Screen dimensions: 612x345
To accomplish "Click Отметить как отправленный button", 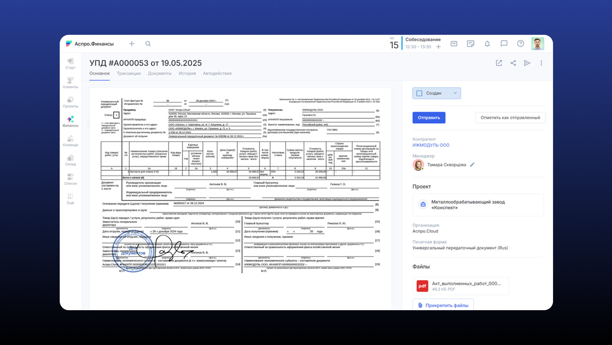I will point(510,118).
